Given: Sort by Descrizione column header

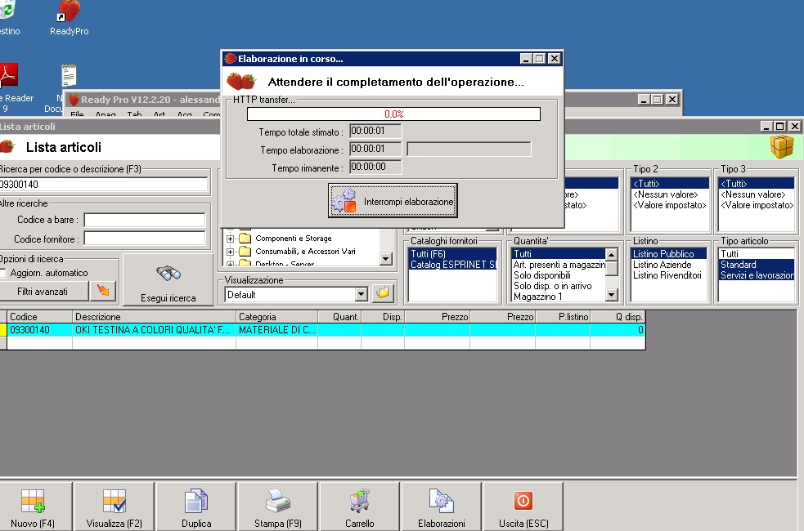Looking at the screenshot, I should [154, 317].
